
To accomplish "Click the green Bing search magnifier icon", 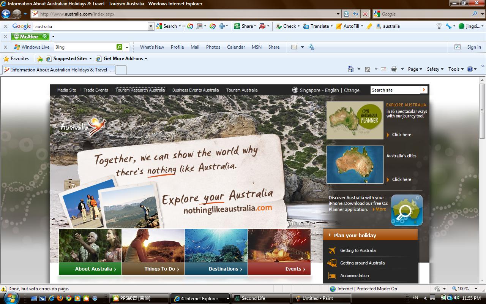I will pos(120,47).
